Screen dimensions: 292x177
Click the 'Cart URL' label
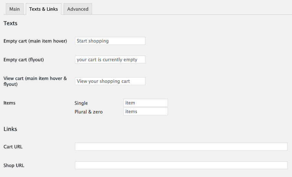tap(13, 147)
